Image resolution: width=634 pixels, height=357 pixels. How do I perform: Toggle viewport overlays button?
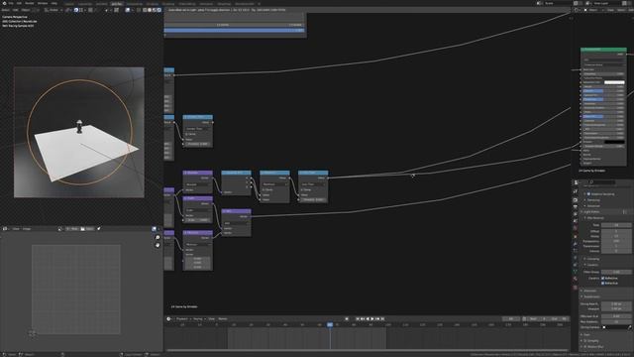128,10
